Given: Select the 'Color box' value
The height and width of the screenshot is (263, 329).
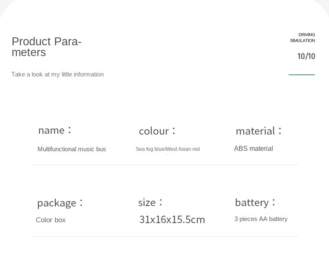Looking at the screenshot, I should click(51, 220).
